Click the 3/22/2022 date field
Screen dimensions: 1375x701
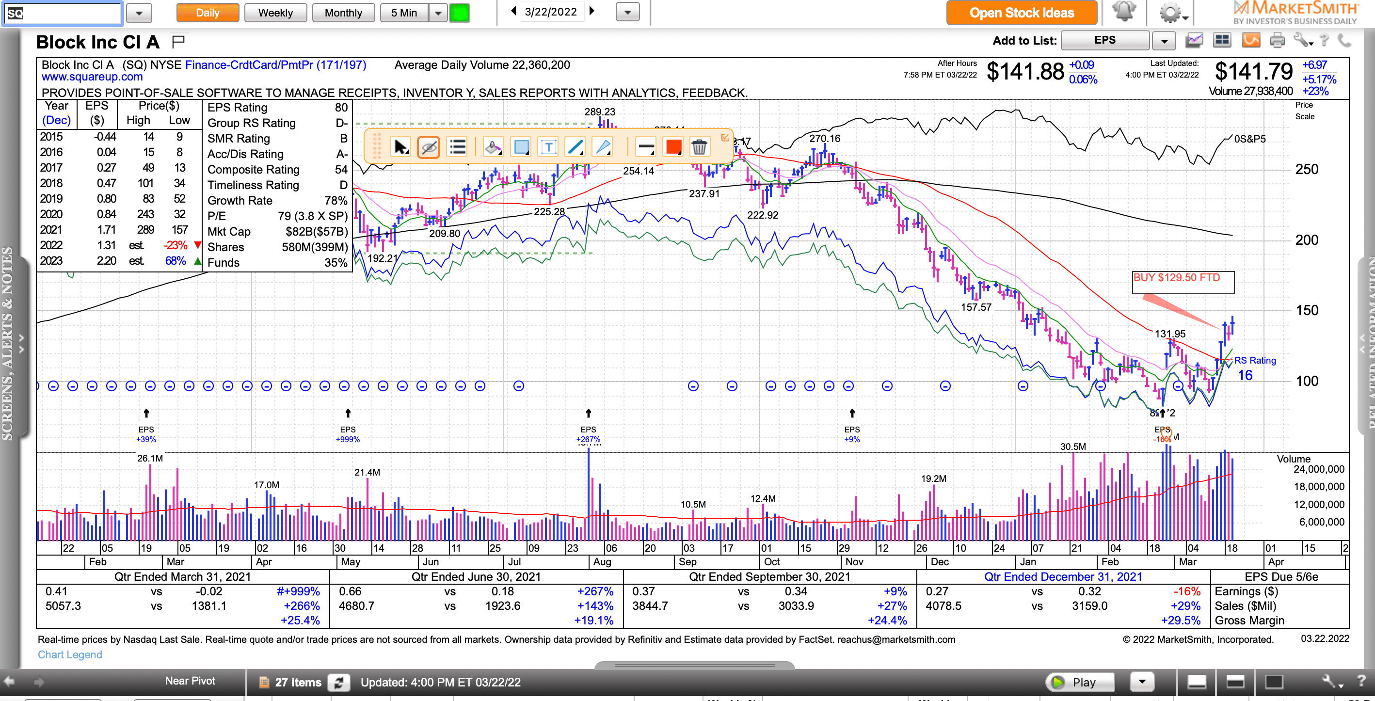[x=551, y=12]
